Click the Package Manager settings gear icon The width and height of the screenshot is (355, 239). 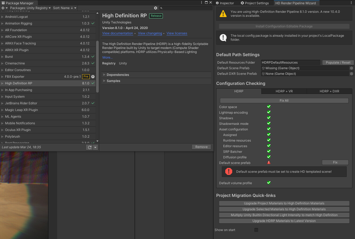pos(156,8)
